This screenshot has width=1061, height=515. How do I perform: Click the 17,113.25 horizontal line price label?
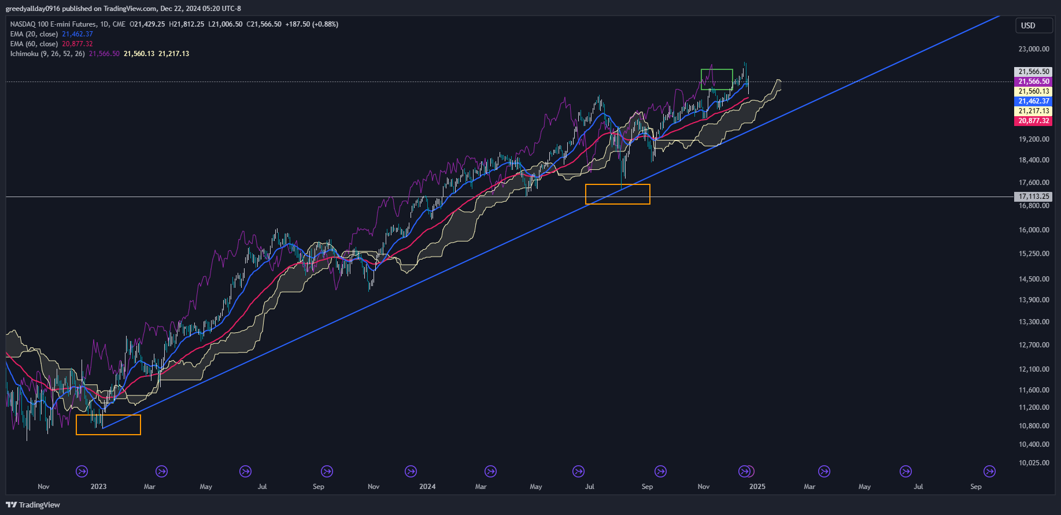[1033, 197]
